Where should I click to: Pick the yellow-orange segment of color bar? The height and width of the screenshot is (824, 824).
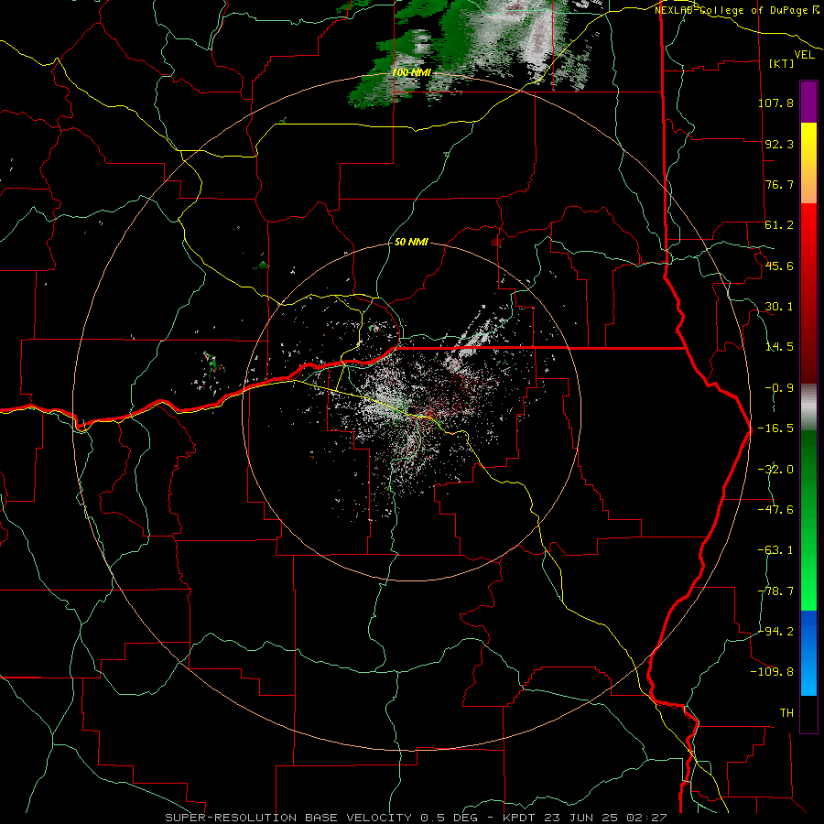[x=808, y=163]
